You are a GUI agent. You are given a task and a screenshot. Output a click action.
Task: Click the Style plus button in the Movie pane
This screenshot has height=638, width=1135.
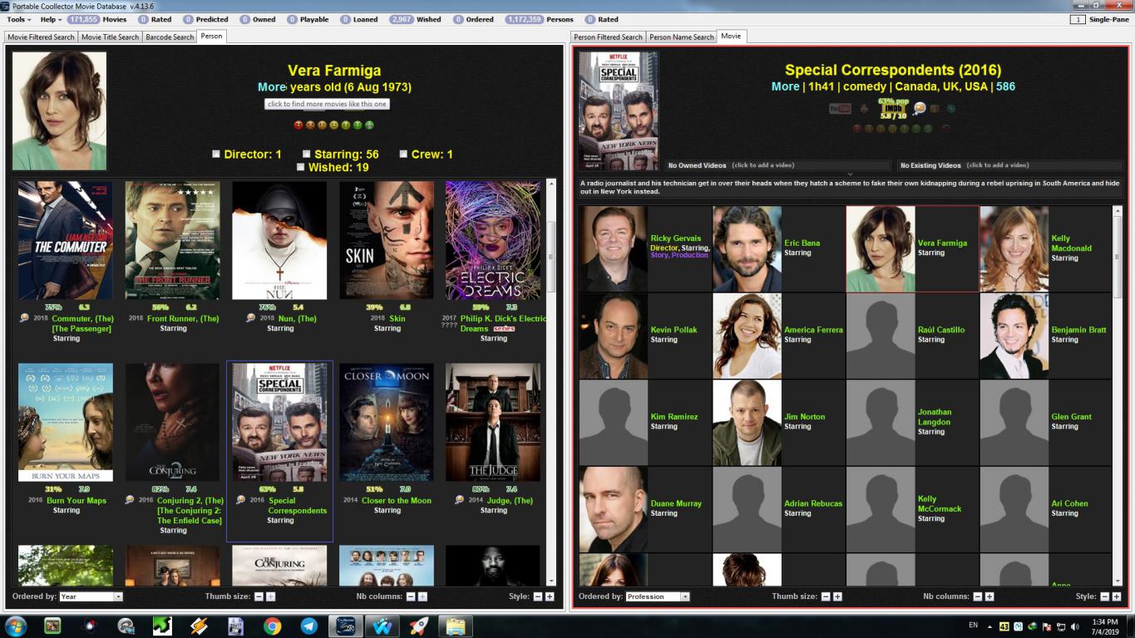pos(1116,596)
